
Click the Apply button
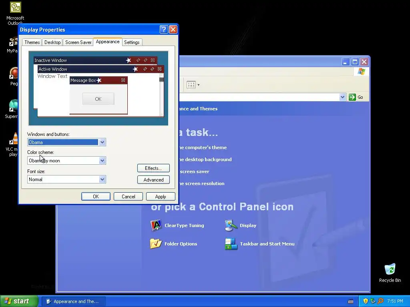(161, 197)
